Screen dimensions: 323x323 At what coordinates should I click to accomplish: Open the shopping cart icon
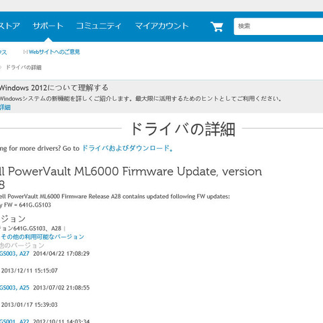(x=217, y=26)
